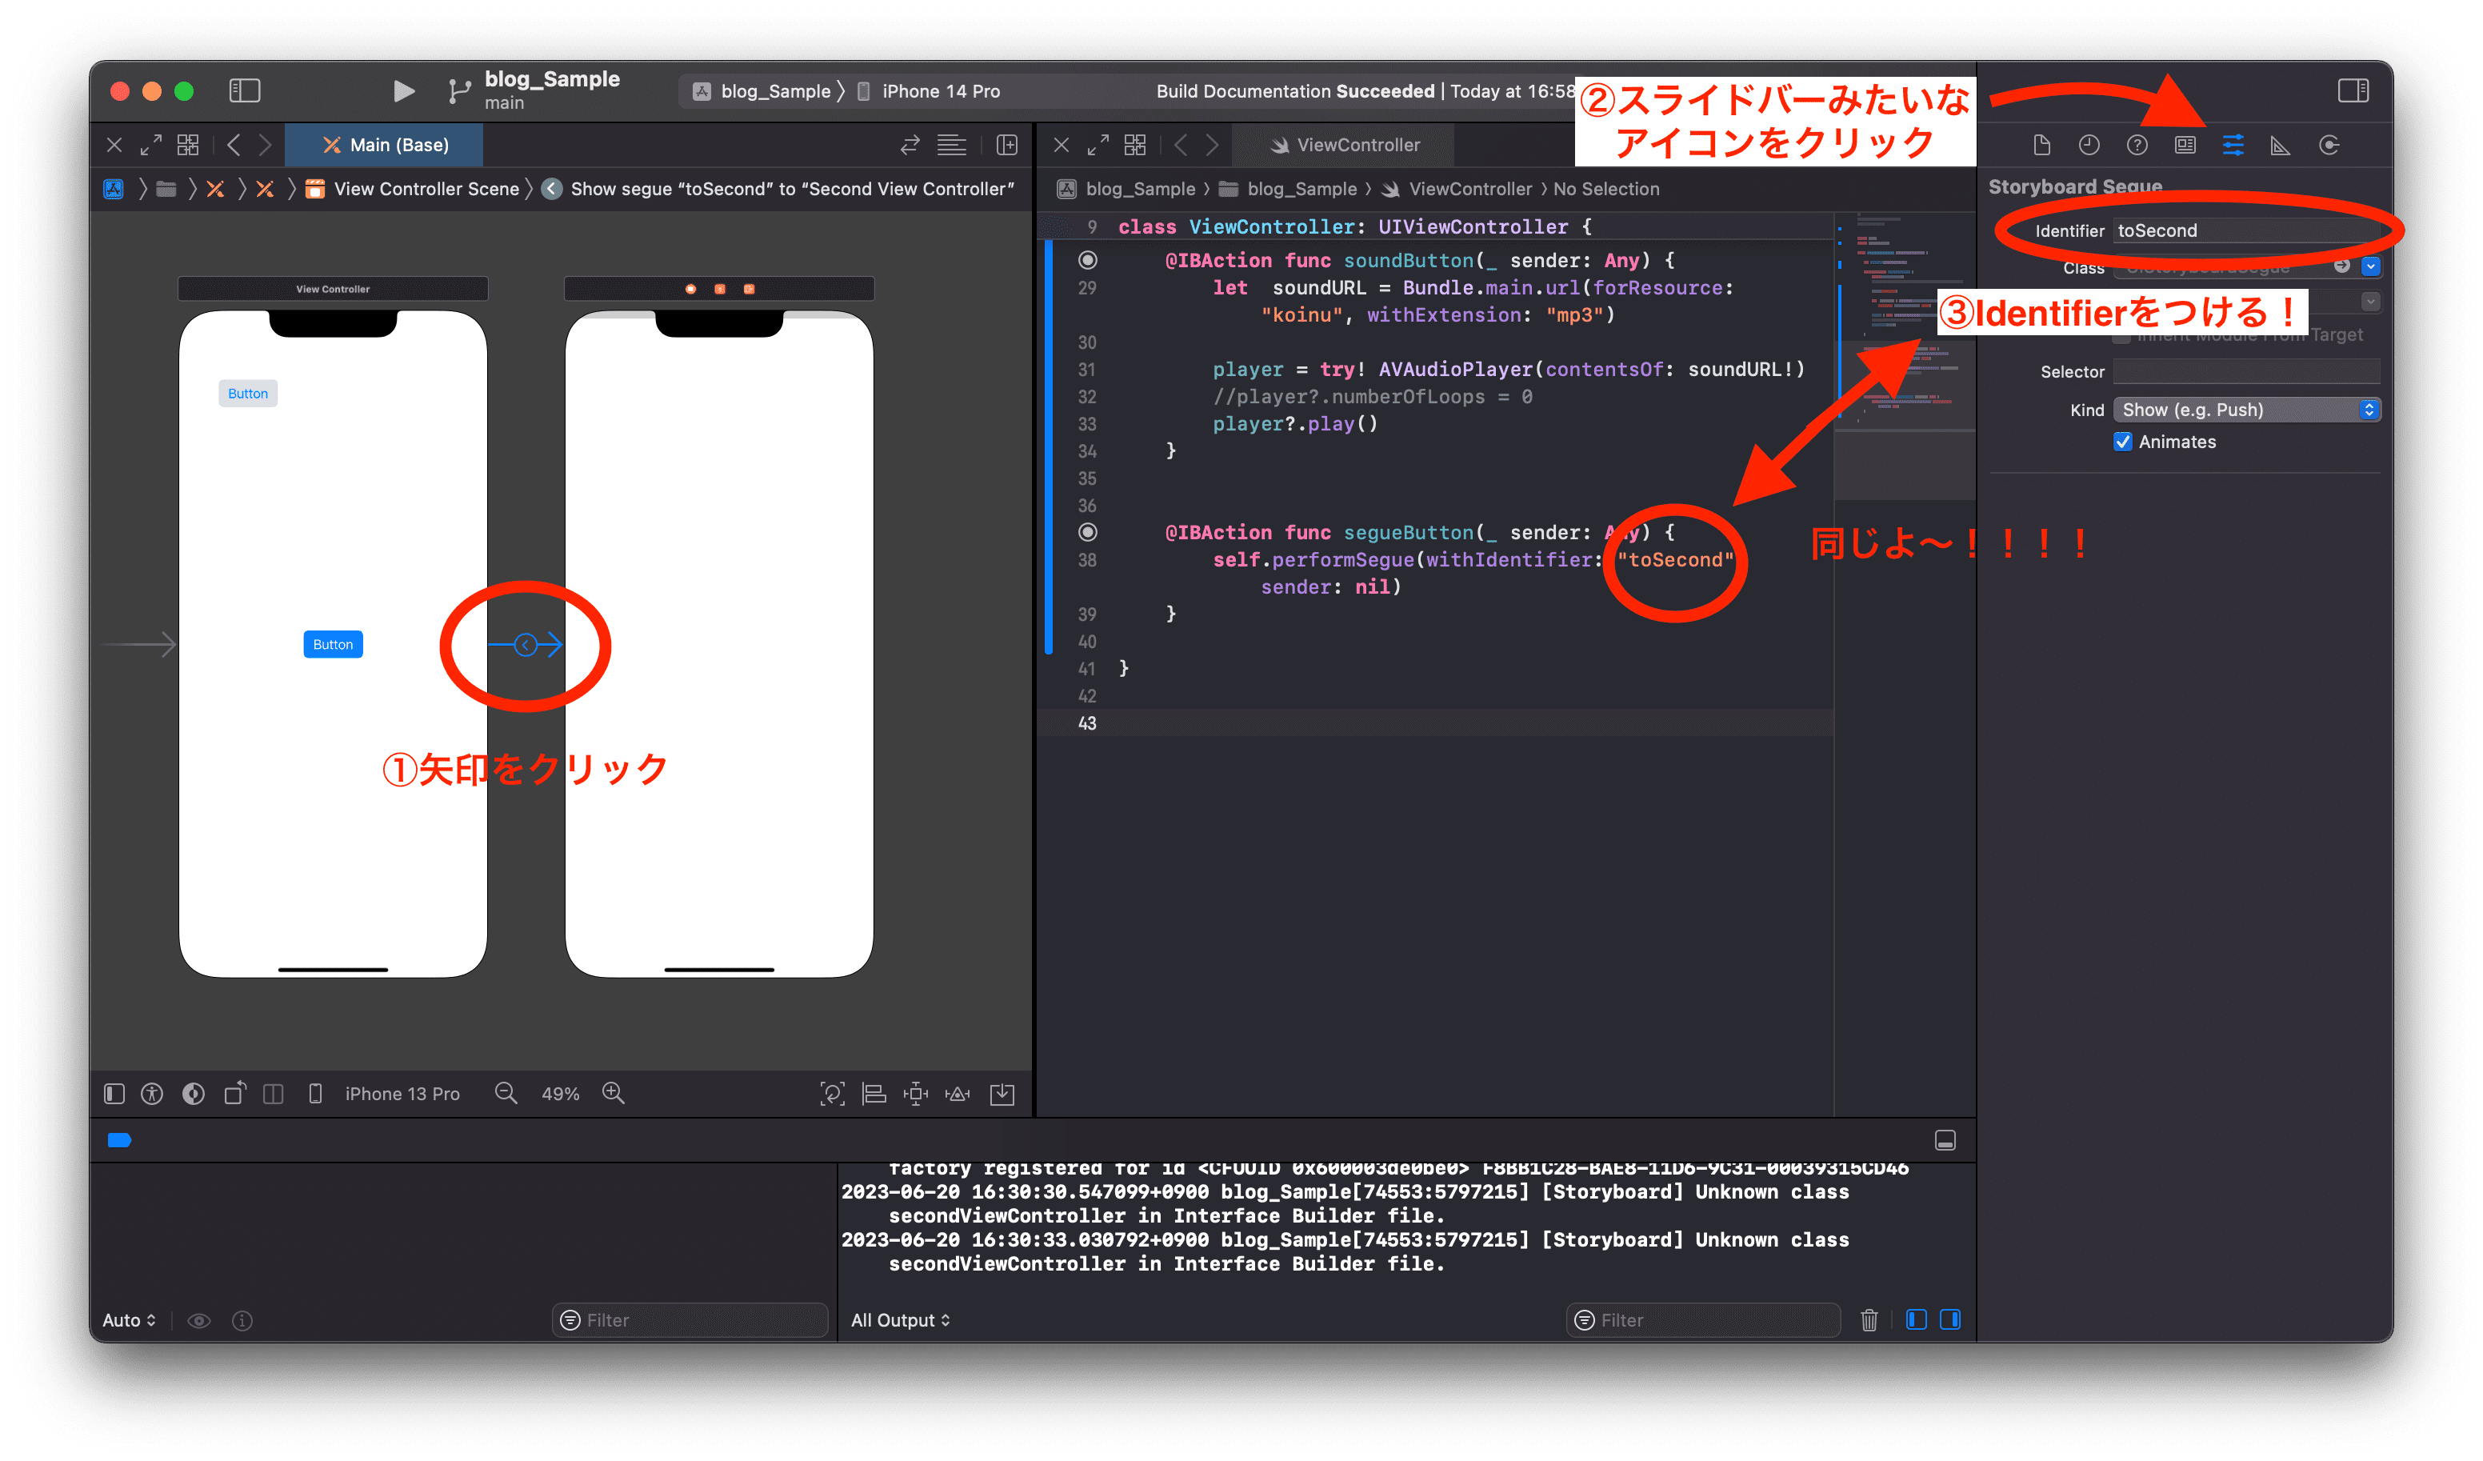The width and height of the screenshot is (2483, 1461).
Task: Open related items grid in ViewController editor
Action: [1135, 145]
